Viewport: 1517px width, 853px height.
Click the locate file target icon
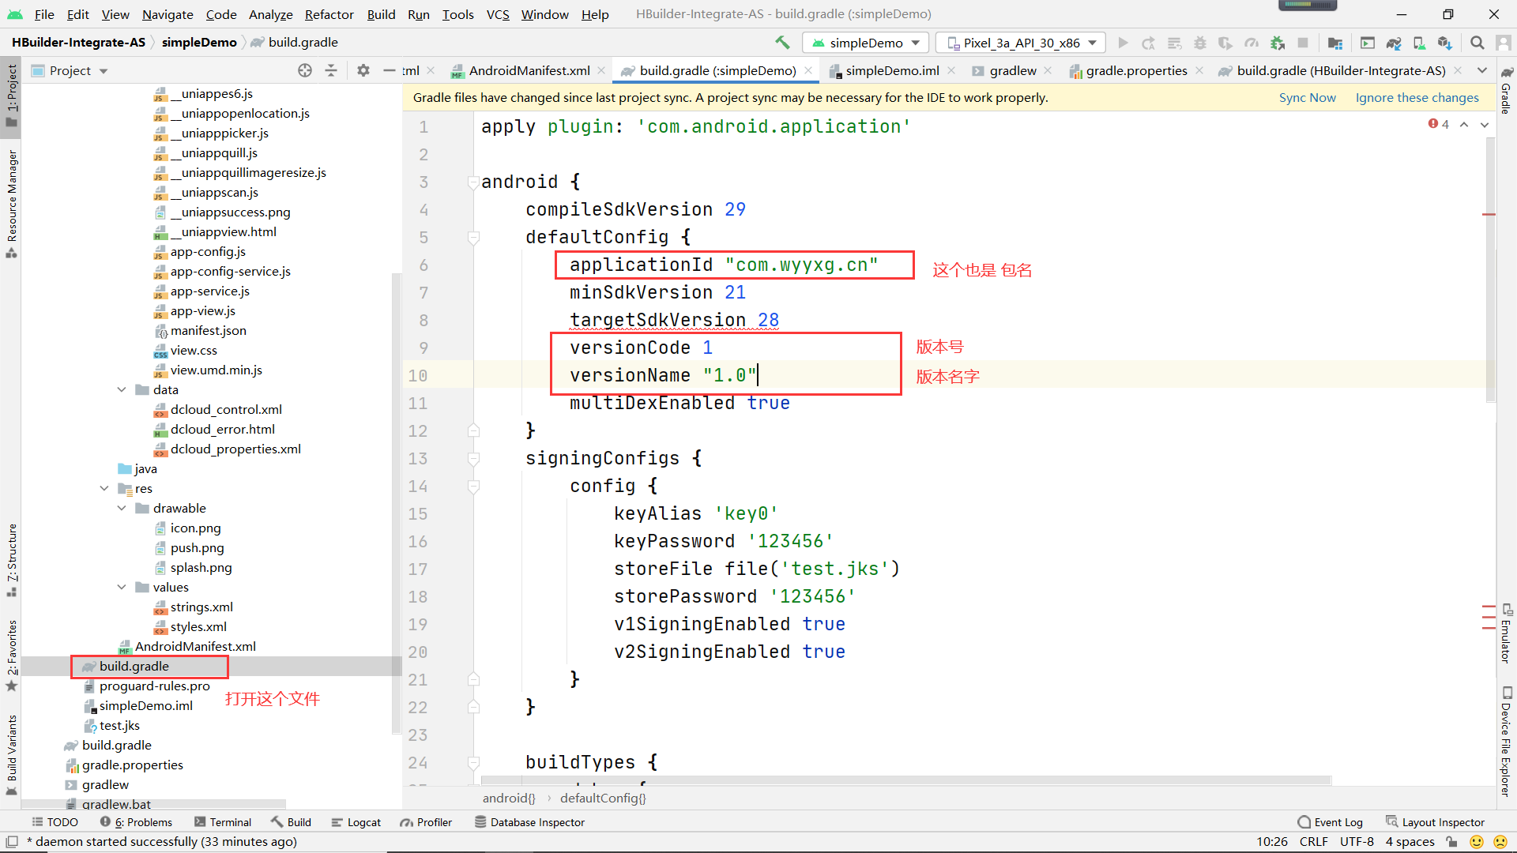pyautogui.click(x=305, y=70)
